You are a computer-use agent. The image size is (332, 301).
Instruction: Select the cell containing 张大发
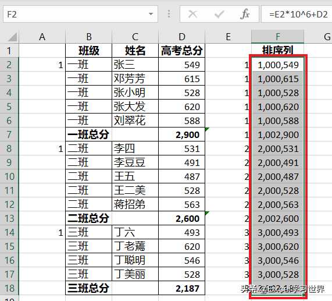click(x=135, y=107)
